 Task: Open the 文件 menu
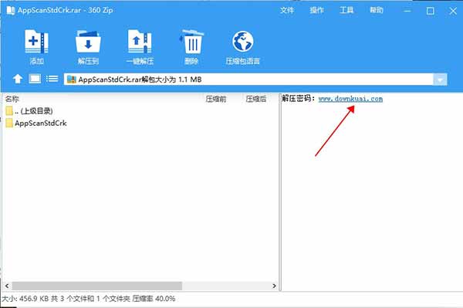pyautogui.click(x=287, y=10)
